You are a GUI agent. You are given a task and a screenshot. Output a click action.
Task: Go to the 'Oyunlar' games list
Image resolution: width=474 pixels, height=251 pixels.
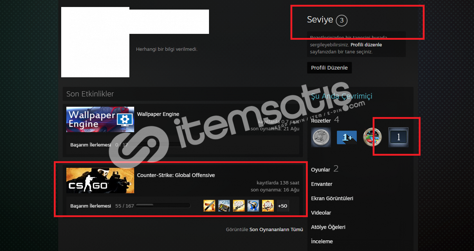pyautogui.click(x=321, y=170)
